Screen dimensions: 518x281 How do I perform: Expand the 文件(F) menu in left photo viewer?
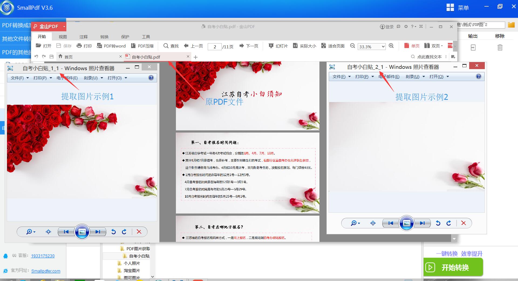click(x=19, y=78)
